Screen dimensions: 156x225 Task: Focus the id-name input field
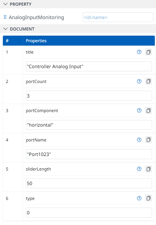coord(118,17)
